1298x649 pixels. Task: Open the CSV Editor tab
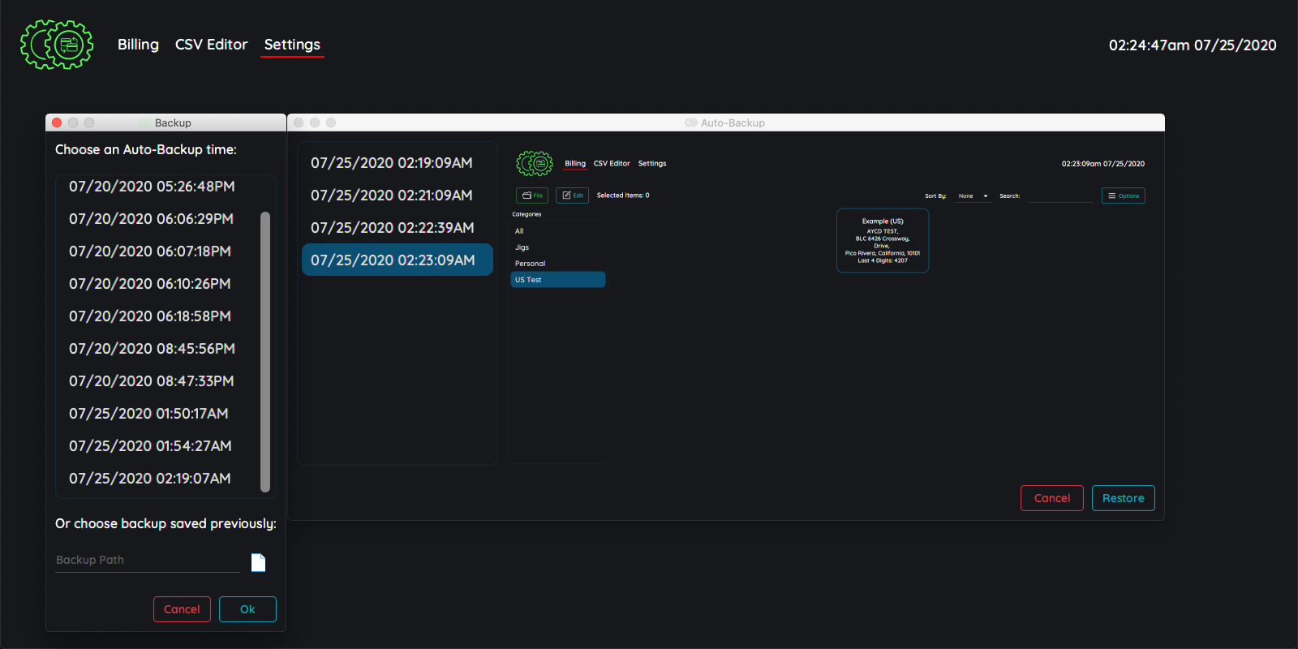click(x=211, y=45)
